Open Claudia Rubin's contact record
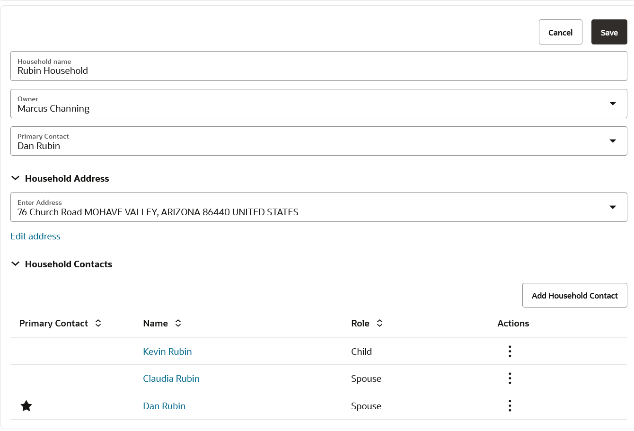Image resolution: width=634 pixels, height=431 pixels. (x=171, y=378)
